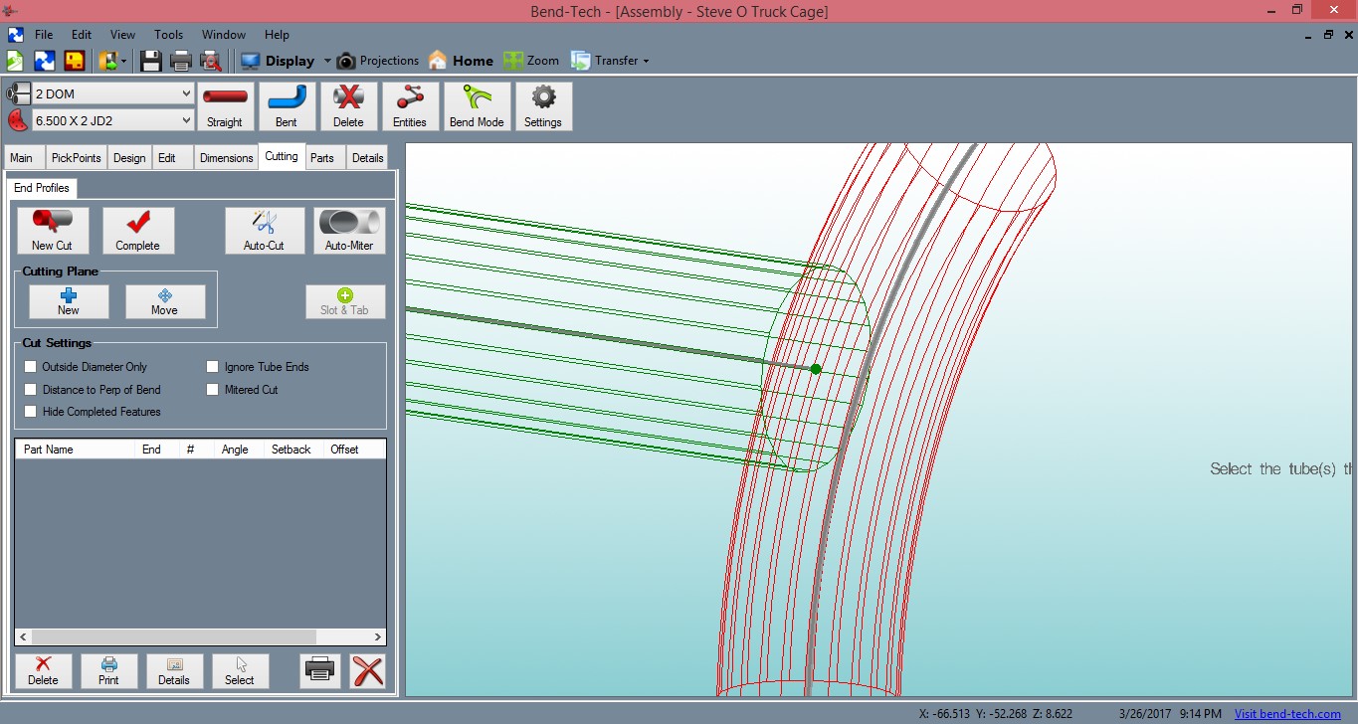Click the Delete tube button in the top toolbar
The image size is (1358, 724).
click(348, 106)
